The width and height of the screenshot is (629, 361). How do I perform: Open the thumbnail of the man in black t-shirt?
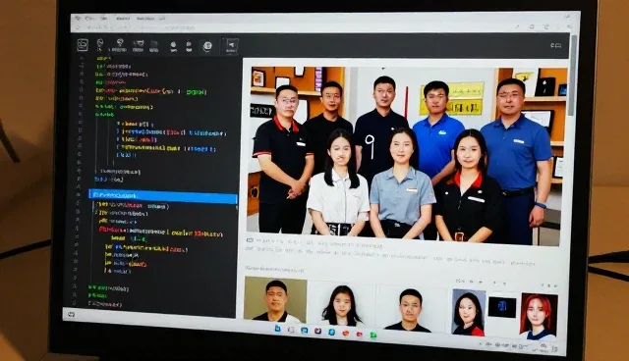410,309
